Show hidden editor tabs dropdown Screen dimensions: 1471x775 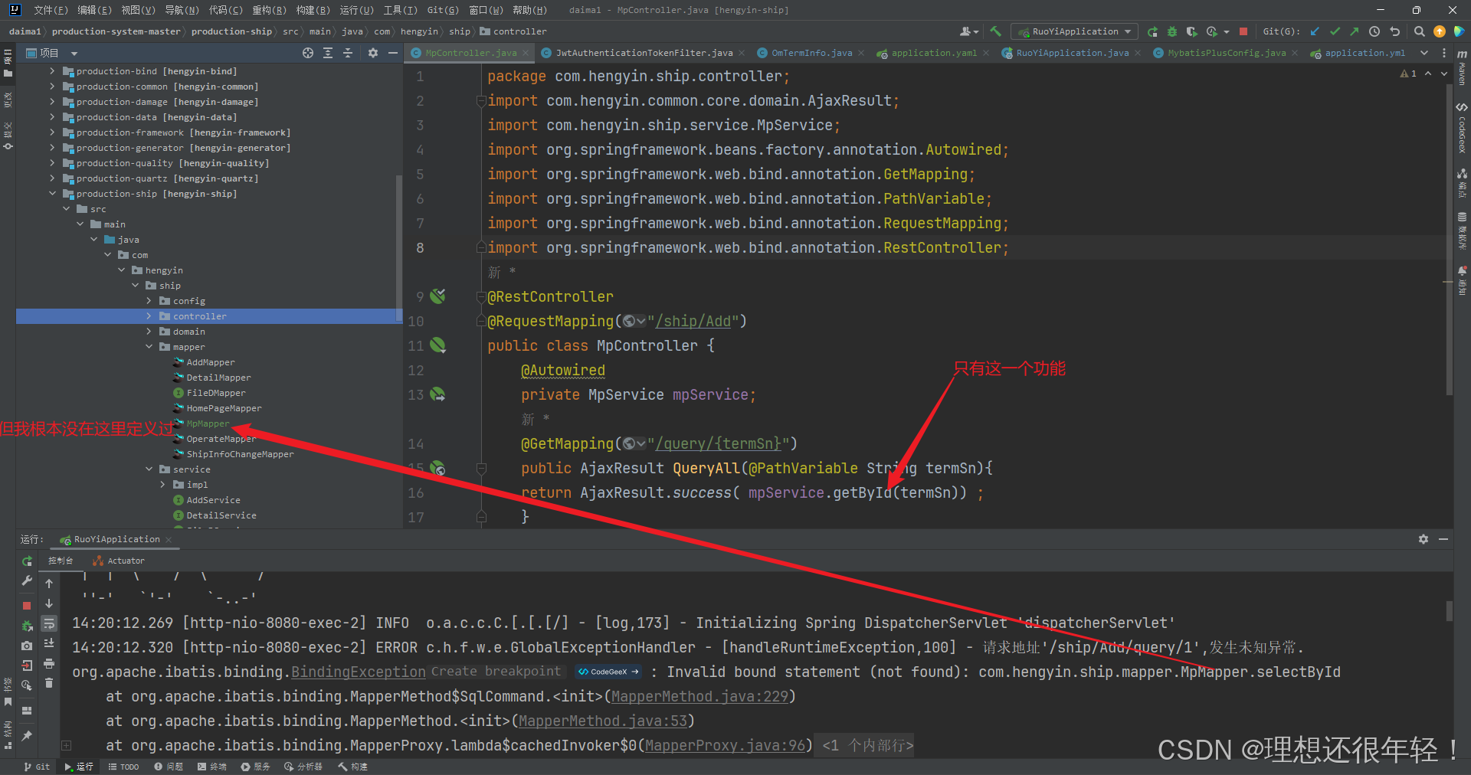[1424, 53]
